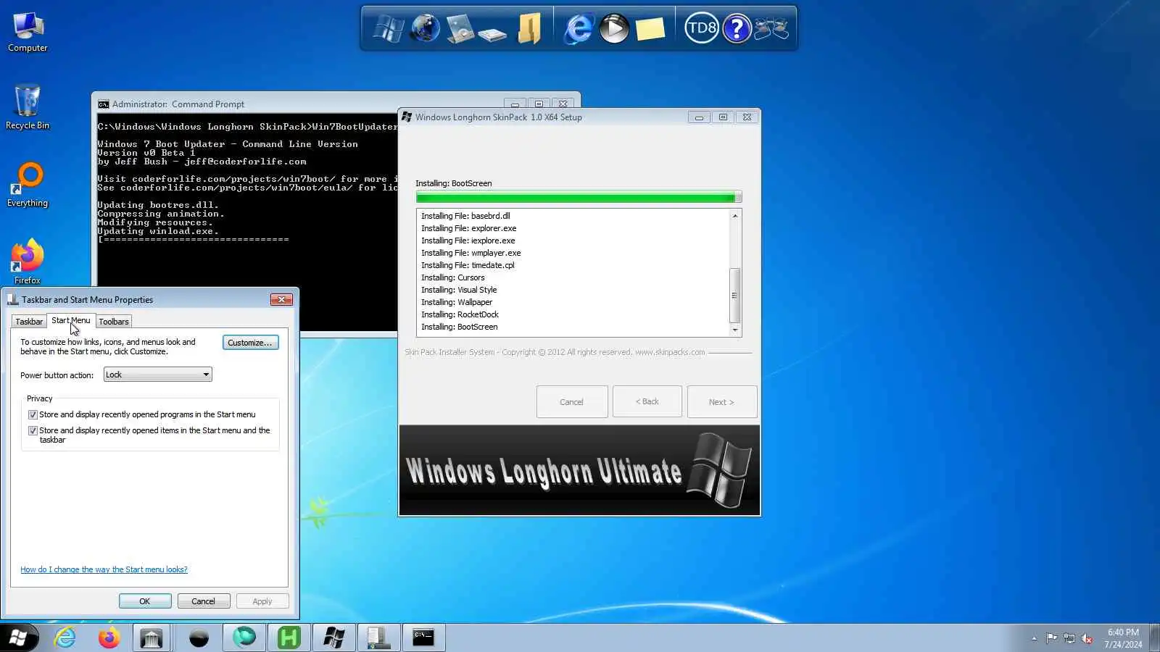
Task: Select the log row 'Installing File: basebrd.dll'
Action: (x=465, y=216)
